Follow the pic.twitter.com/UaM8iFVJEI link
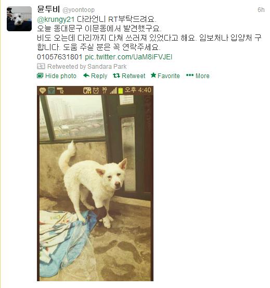 point(128,57)
